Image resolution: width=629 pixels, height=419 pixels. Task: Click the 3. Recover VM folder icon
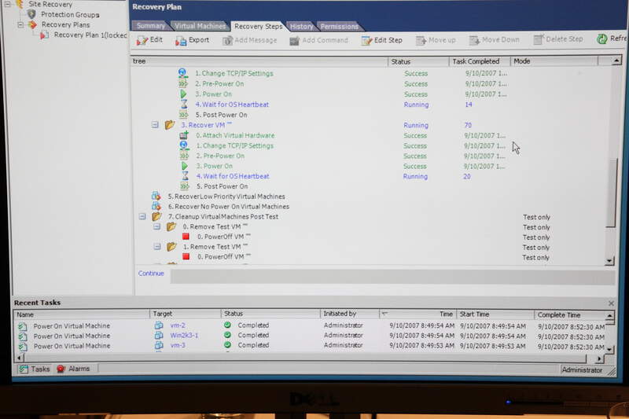(x=170, y=125)
